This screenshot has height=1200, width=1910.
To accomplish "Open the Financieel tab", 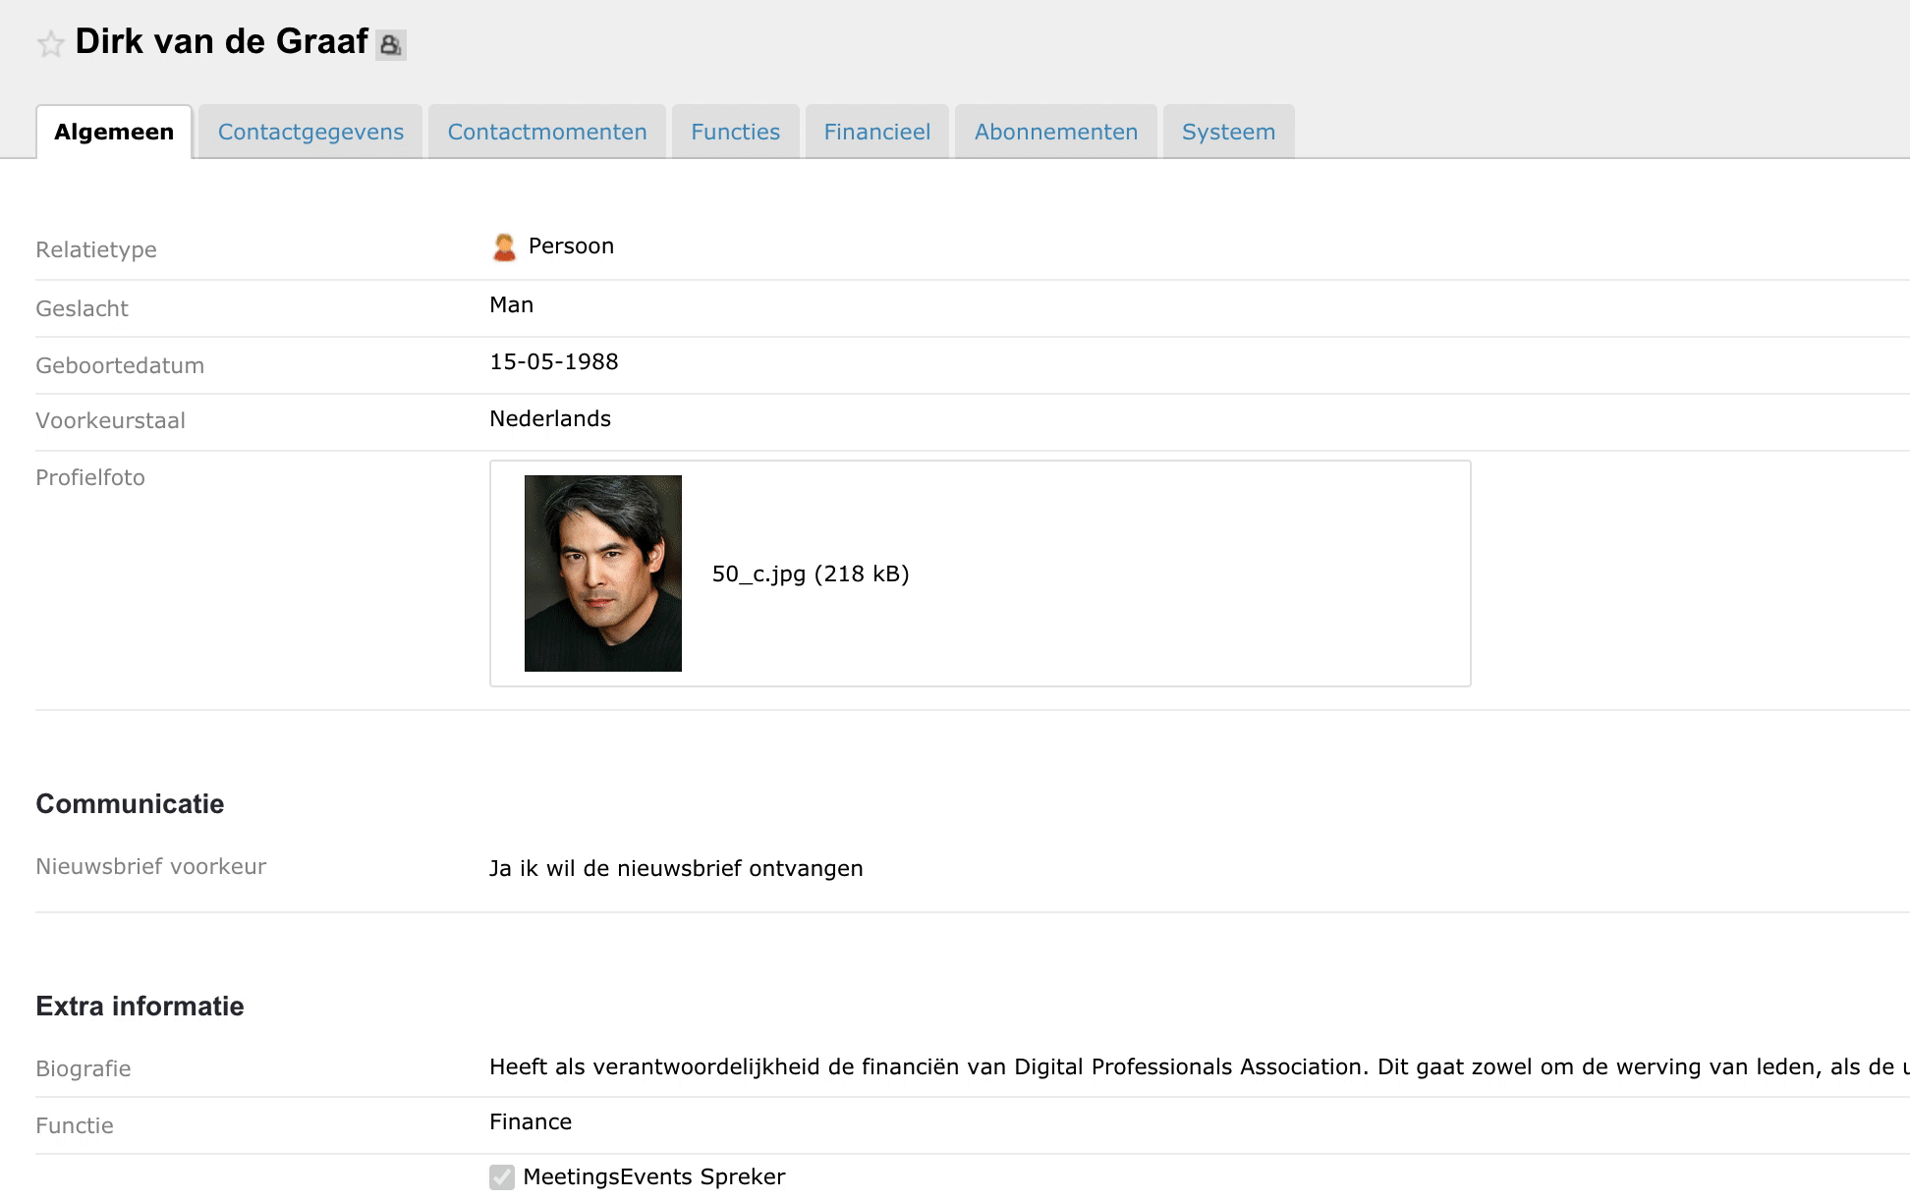I will (876, 133).
